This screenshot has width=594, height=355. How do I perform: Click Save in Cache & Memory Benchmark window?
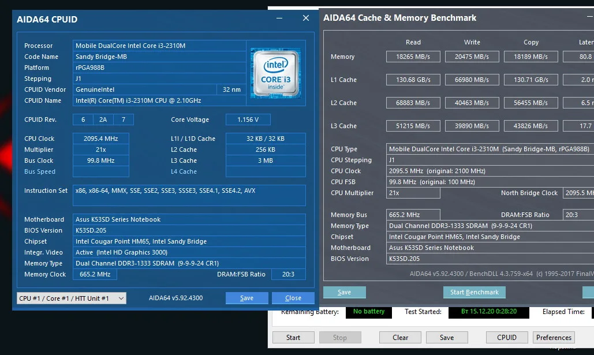pyautogui.click(x=345, y=292)
